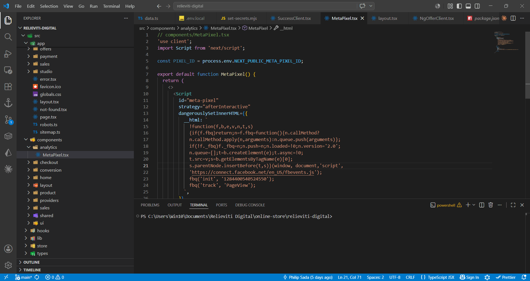
Task: Switch to the layout.tsx tab
Action: tap(388, 18)
